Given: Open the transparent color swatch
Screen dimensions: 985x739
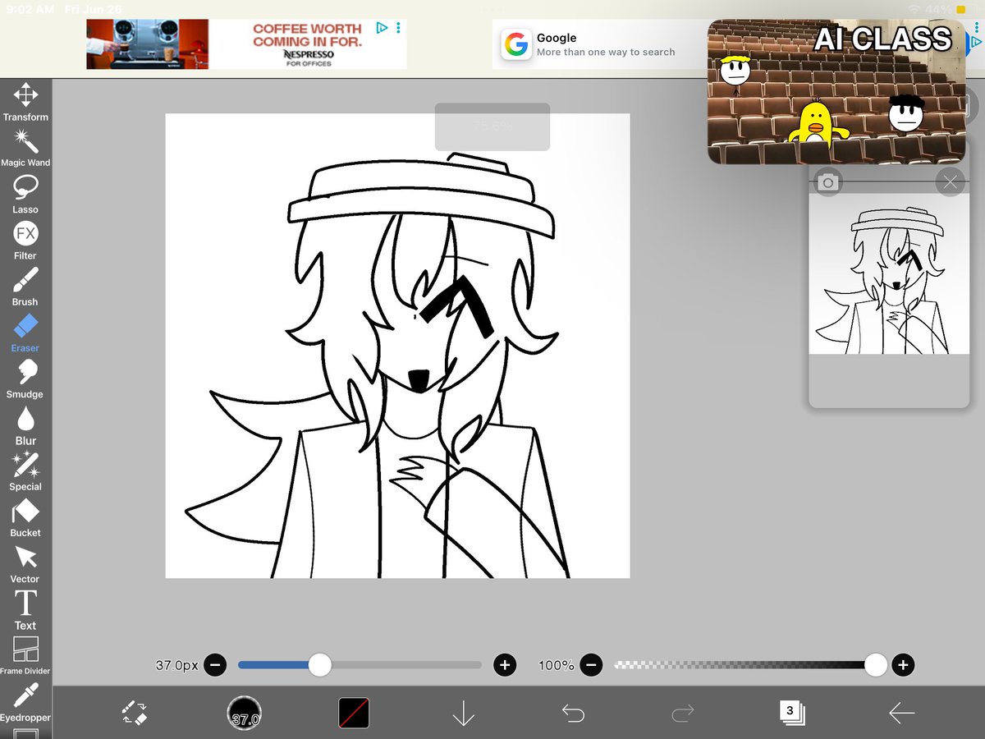Looking at the screenshot, I should coord(354,713).
